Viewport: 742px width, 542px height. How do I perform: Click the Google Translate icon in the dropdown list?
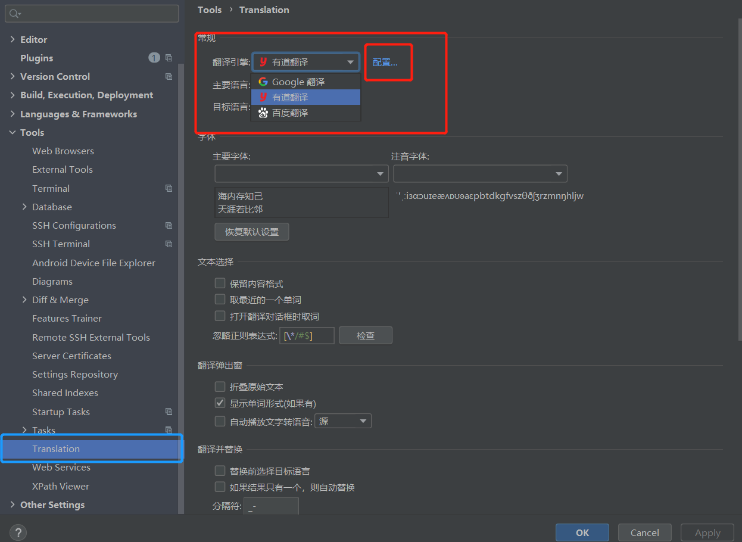tap(263, 81)
